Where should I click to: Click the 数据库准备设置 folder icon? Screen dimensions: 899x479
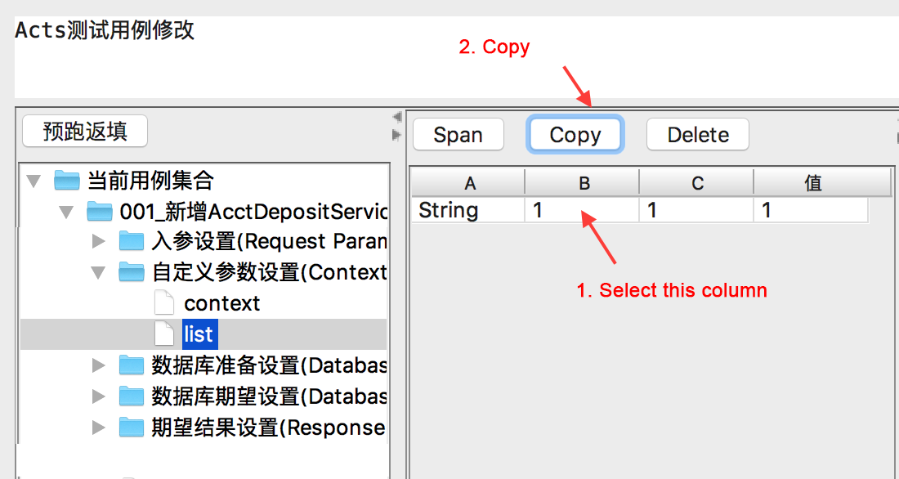[x=131, y=365]
